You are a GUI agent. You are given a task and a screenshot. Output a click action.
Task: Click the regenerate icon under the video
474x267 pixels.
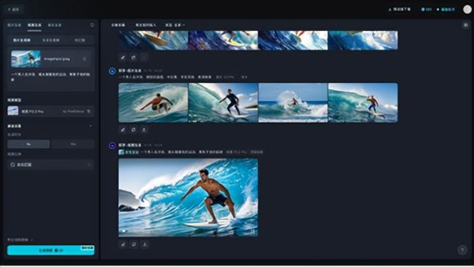tap(133, 245)
